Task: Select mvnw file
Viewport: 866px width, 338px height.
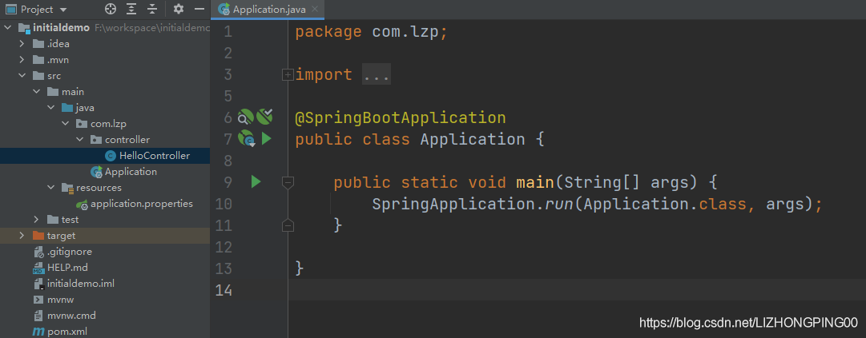Action: (x=60, y=300)
